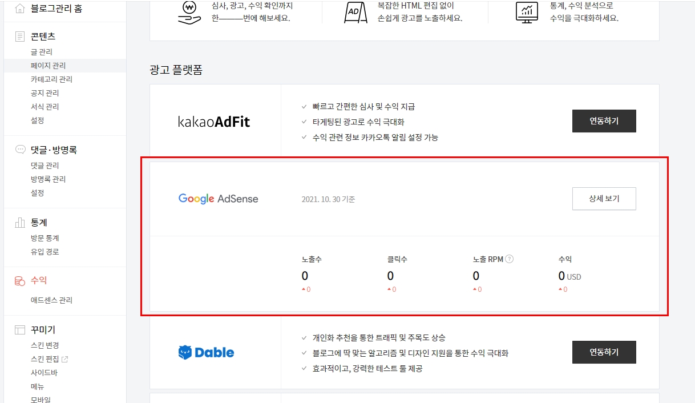Open 서식 관리
Viewport: 695px width, 403px height.
pos(45,107)
